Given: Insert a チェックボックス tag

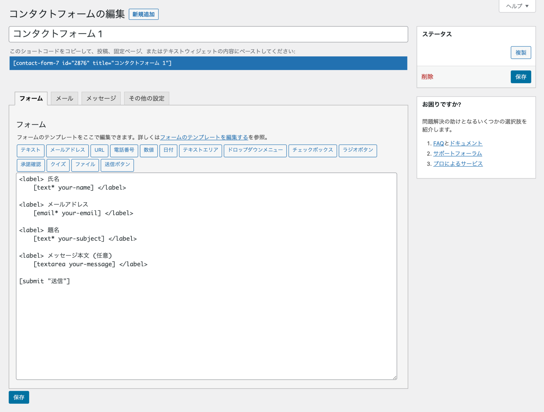Looking at the screenshot, I should (313, 150).
